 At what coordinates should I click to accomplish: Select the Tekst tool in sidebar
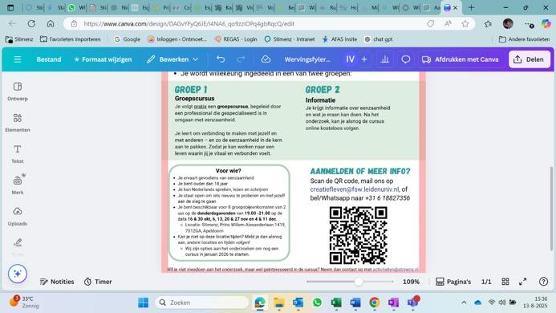coord(18,153)
